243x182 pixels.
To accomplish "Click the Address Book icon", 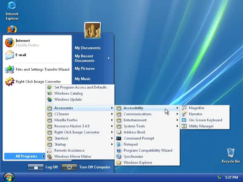I will click(x=119, y=132).
